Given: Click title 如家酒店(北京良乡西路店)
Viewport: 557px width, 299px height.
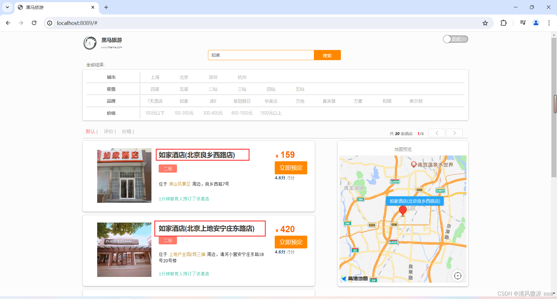Looking at the screenshot, I should (197, 155).
